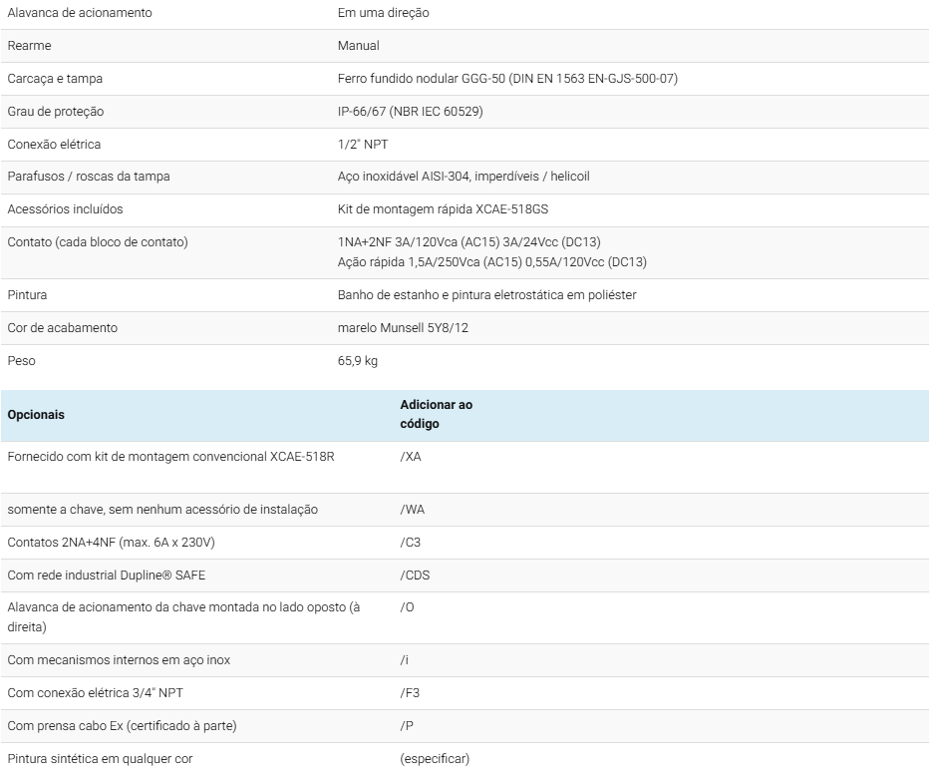This screenshot has width=930, height=768.
Task: Click the "Alavanca de acionamento" row label
Action: click(80, 13)
